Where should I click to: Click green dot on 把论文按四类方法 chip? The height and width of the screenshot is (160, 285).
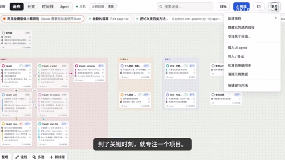(x=137, y=19)
